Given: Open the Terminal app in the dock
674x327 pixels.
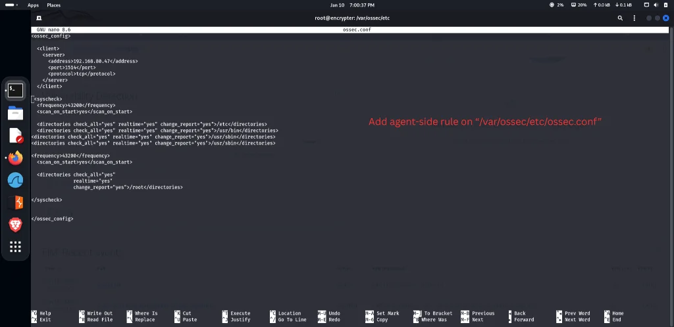Looking at the screenshot, I should (16, 91).
